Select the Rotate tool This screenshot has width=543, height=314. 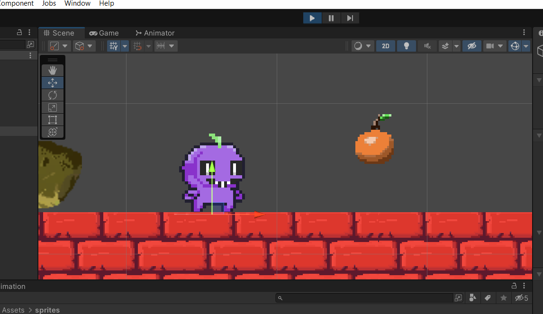pos(52,95)
